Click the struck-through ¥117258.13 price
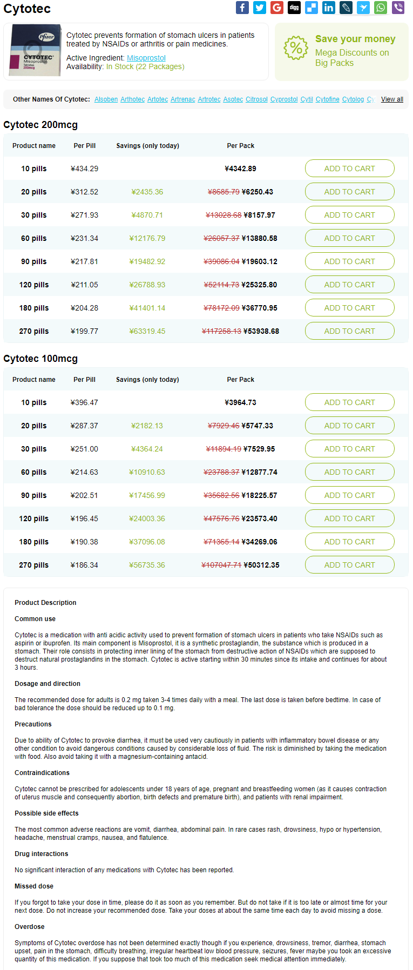The image size is (413, 970). (221, 331)
